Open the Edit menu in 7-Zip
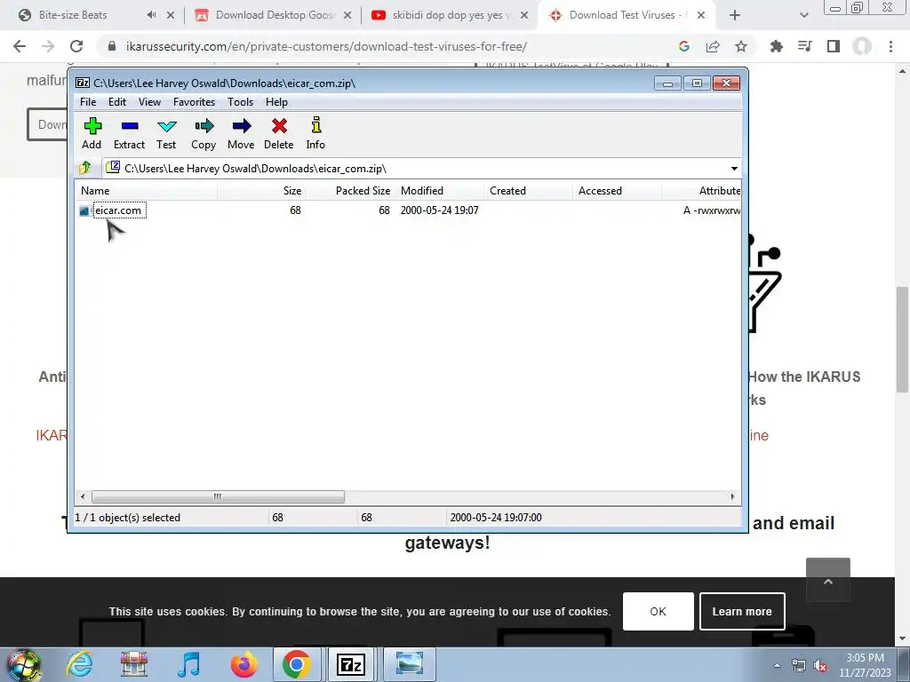 tap(117, 102)
